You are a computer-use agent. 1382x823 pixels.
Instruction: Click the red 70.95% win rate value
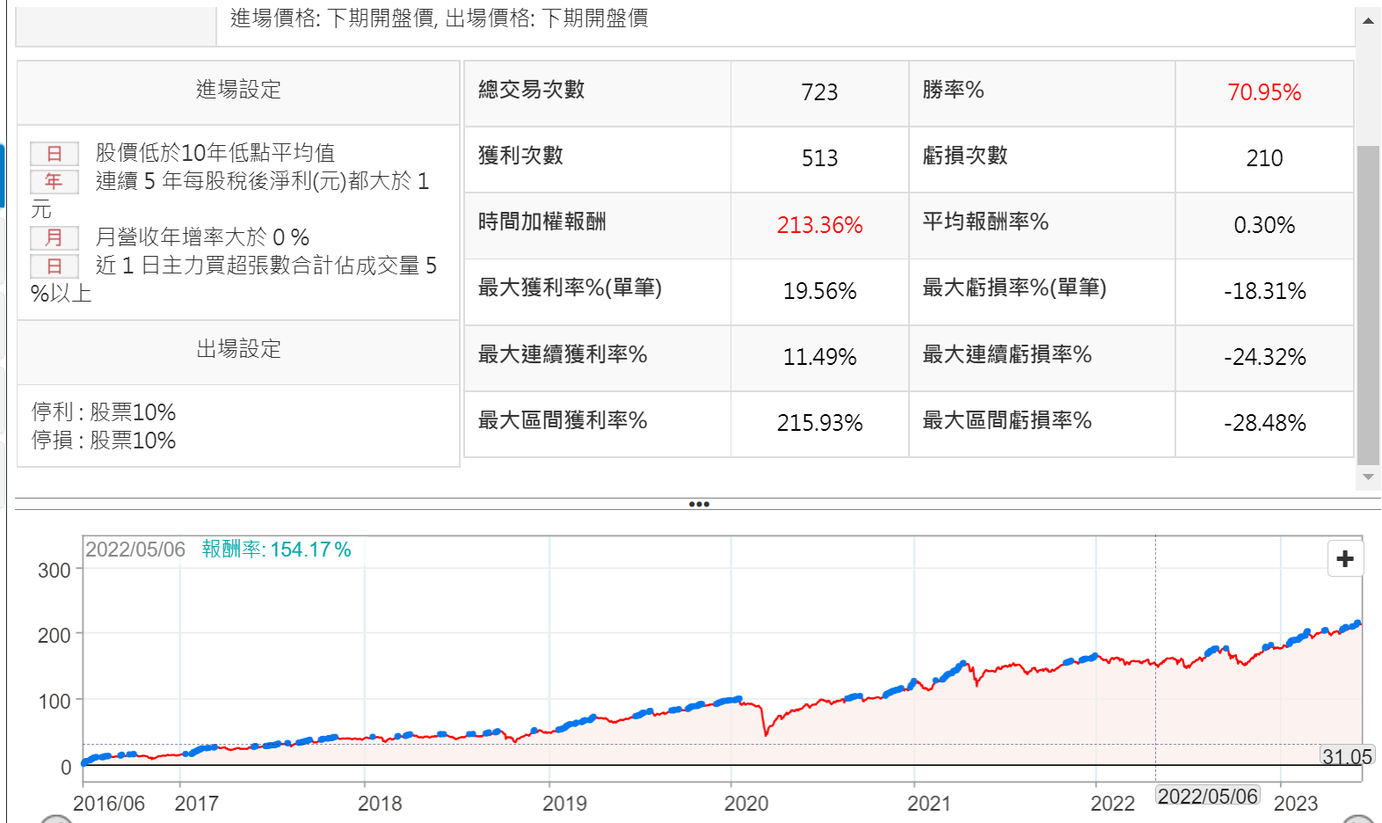coord(1264,92)
